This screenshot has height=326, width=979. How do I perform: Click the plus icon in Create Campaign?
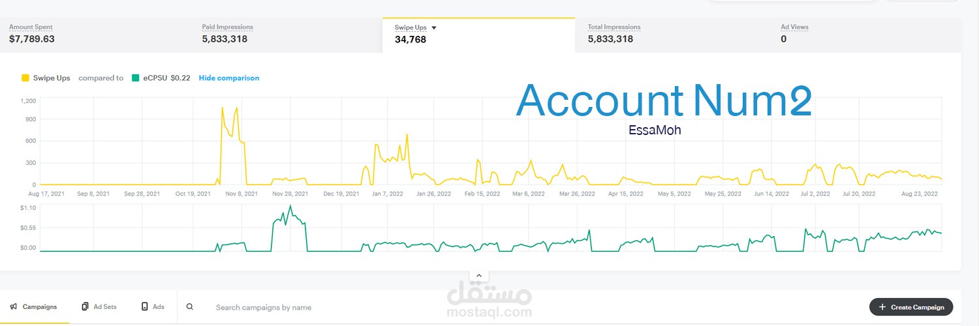click(882, 307)
